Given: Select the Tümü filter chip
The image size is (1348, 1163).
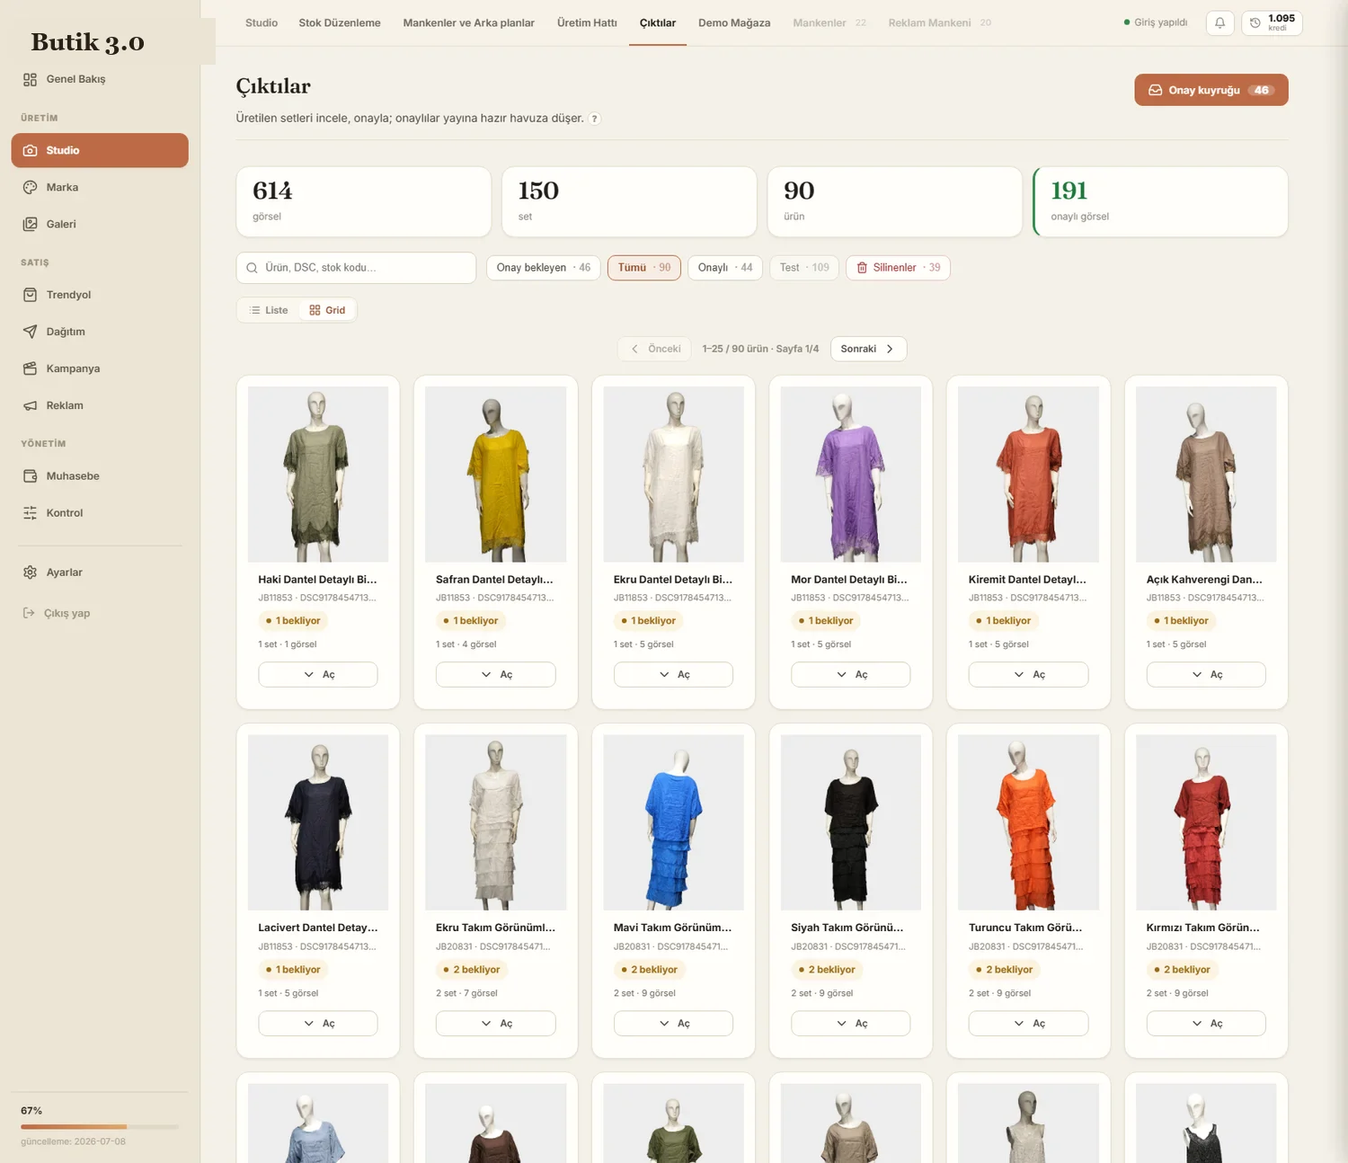Looking at the screenshot, I should (x=644, y=268).
